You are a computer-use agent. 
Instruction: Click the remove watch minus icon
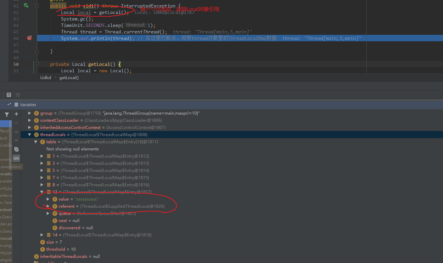[17, 123]
